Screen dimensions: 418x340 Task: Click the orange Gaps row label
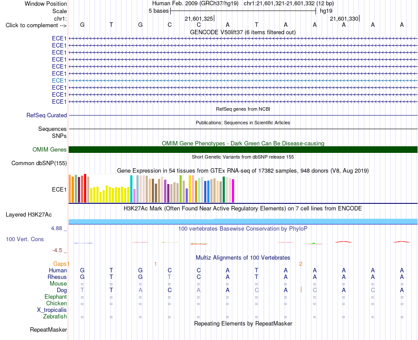(x=60, y=264)
